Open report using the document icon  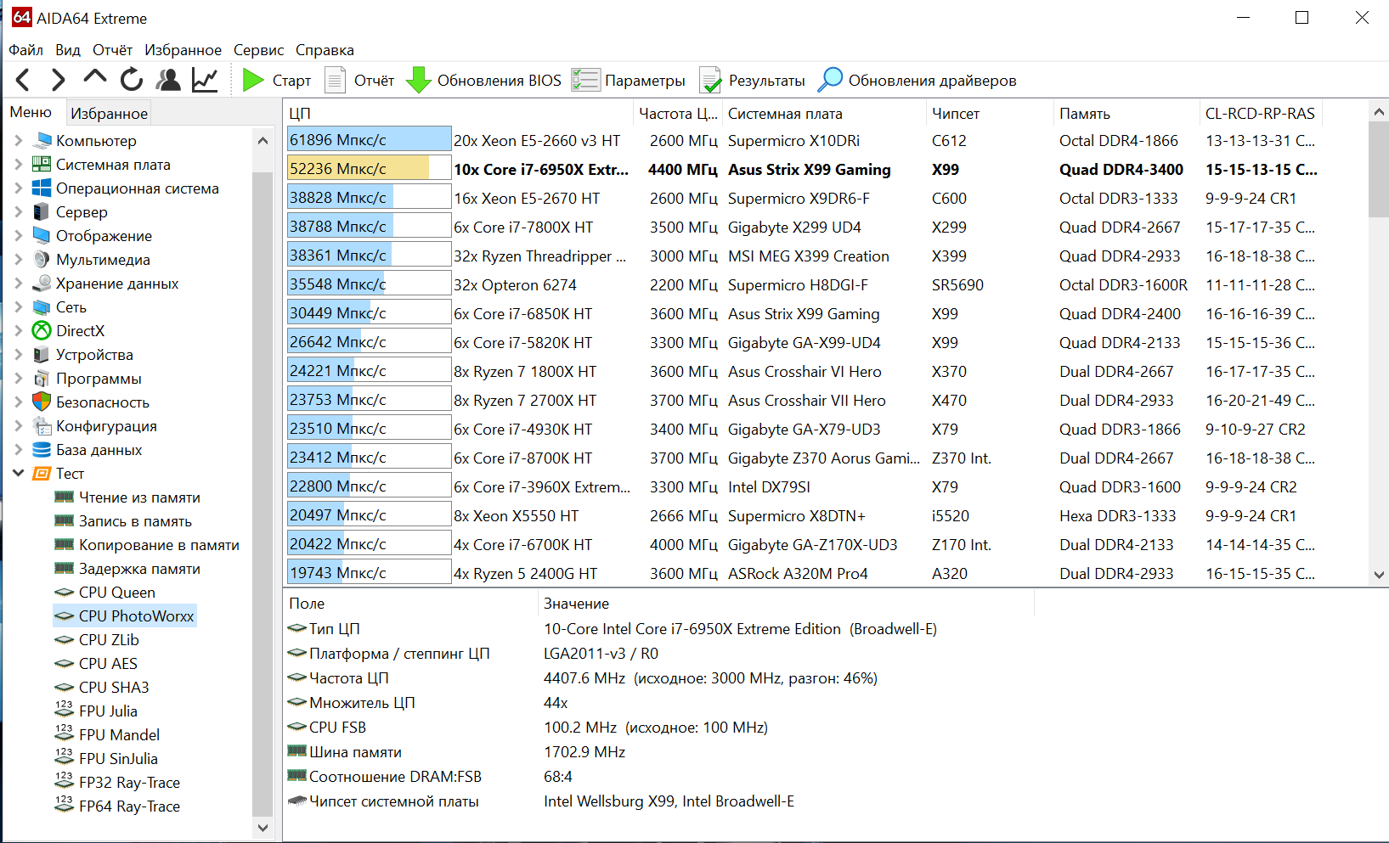tap(336, 81)
